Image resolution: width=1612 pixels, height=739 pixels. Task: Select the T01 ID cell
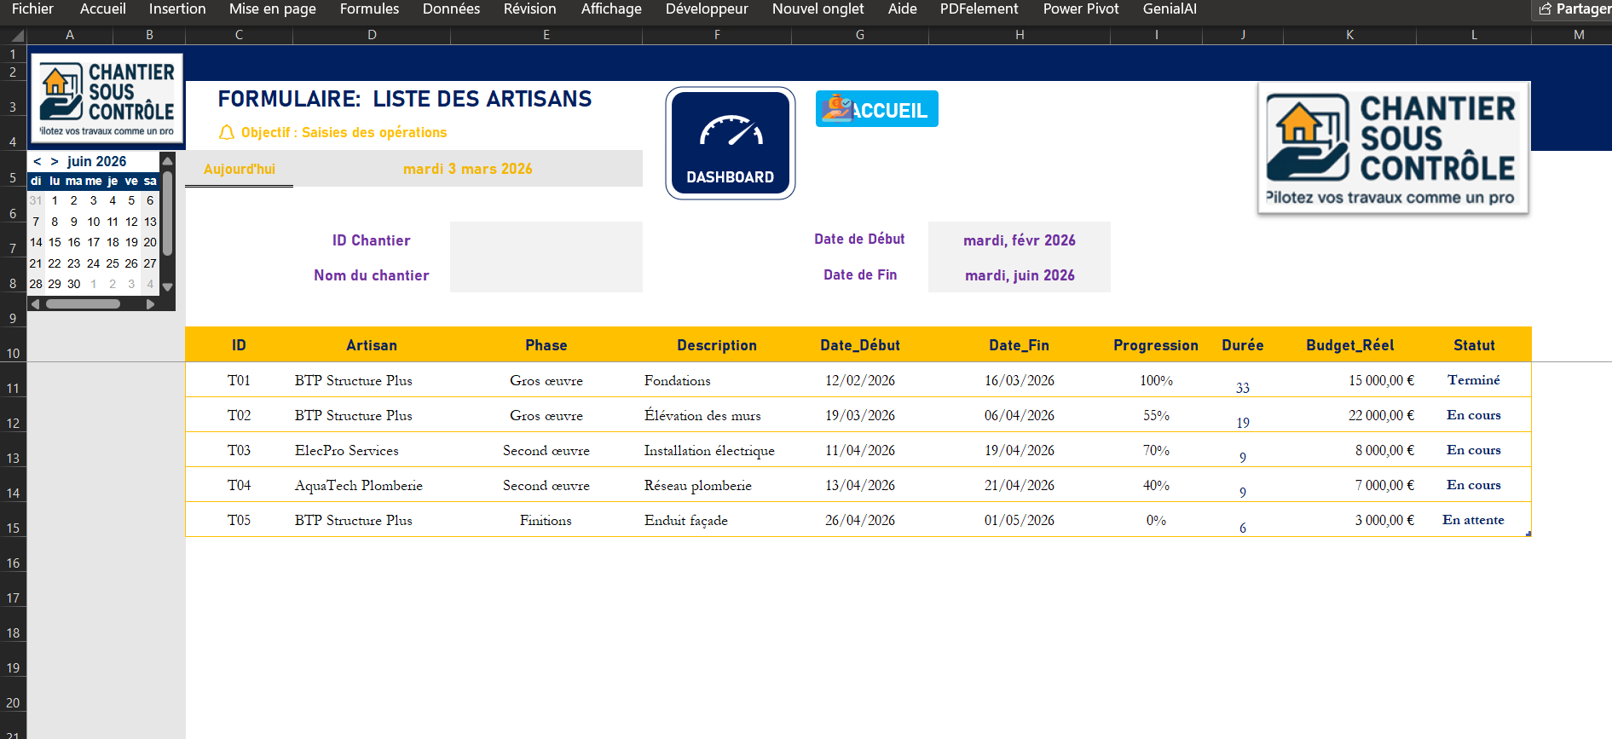pos(239,380)
